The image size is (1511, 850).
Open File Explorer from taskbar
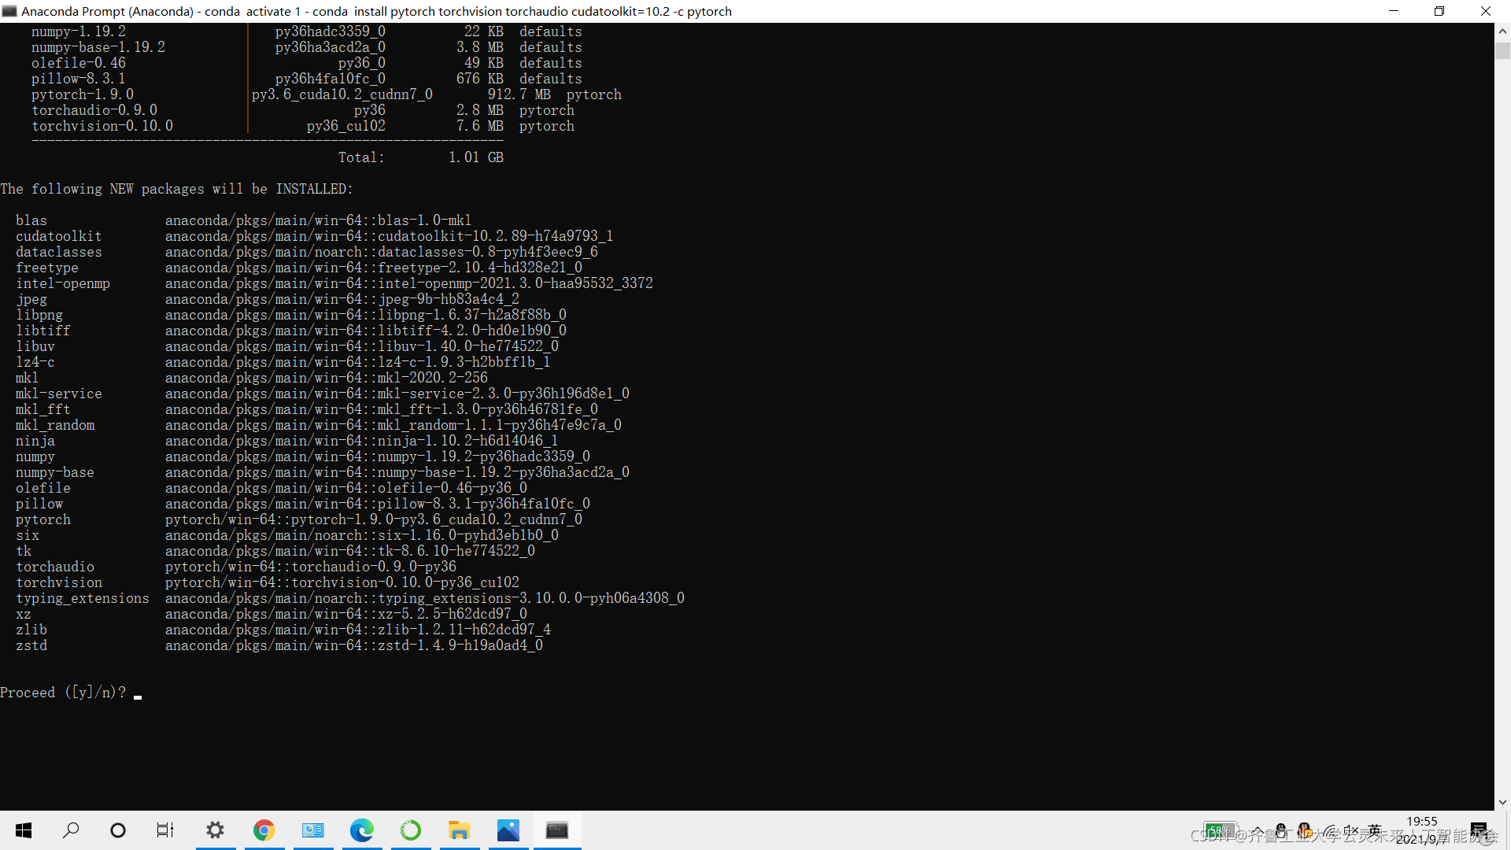pos(459,830)
